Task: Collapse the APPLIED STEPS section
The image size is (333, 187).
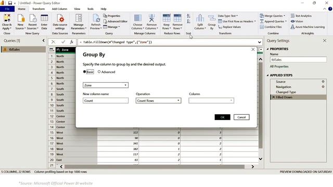Action: pyautogui.click(x=267, y=75)
